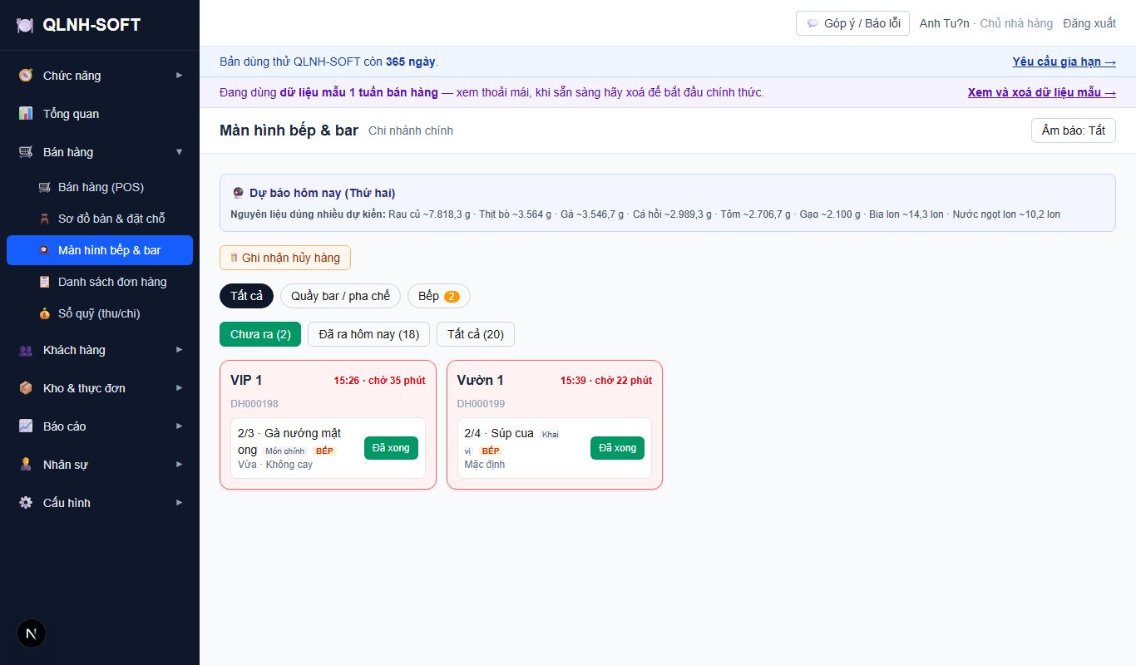Select the Quầy bar / pha chế filter
1136x665 pixels.
point(340,296)
